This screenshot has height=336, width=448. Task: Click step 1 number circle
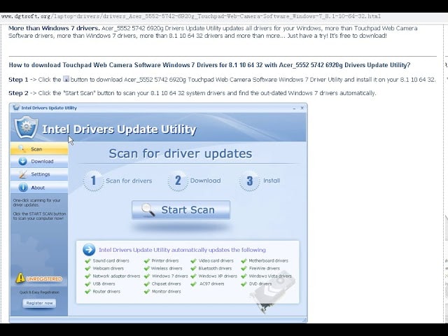[93, 181]
